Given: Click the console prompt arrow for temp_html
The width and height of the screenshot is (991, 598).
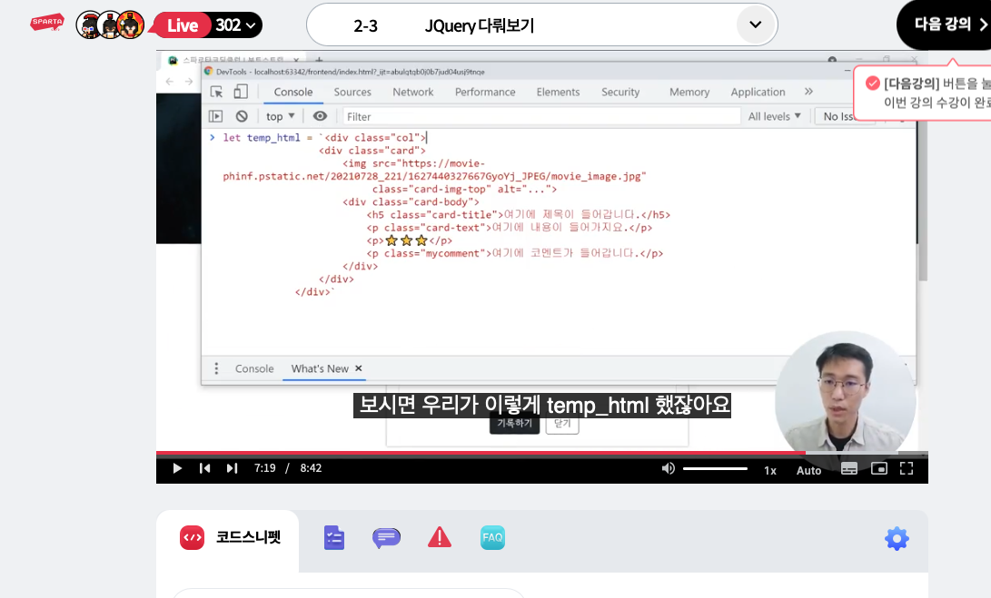Looking at the screenshot, I should pos(213,137).
